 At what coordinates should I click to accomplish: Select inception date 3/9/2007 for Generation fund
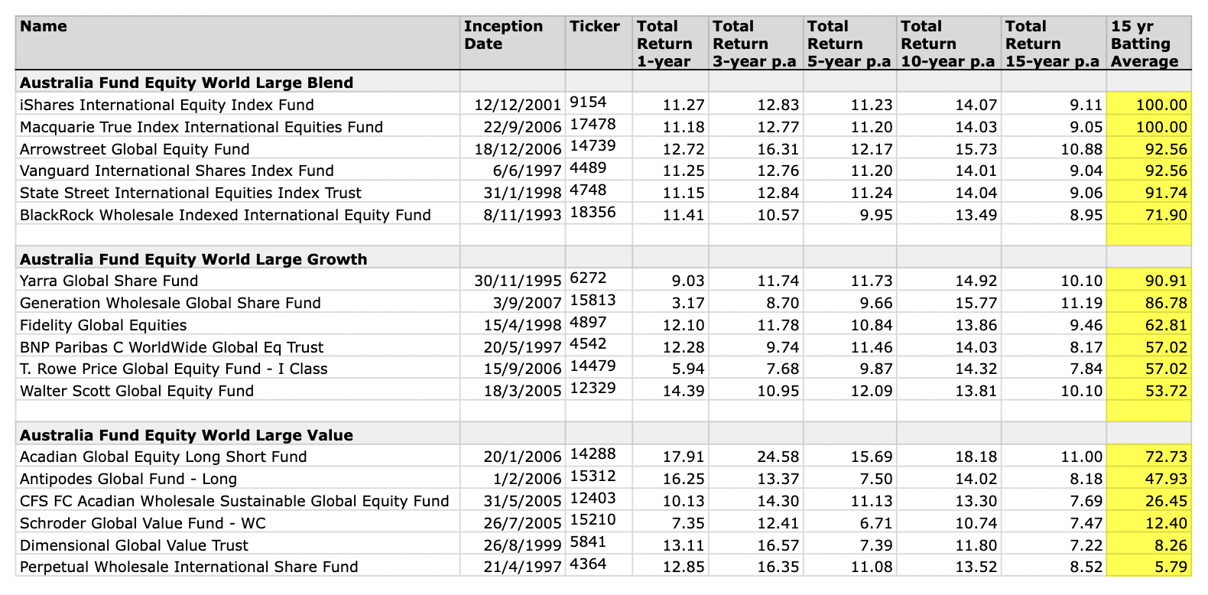pos(537,303)
